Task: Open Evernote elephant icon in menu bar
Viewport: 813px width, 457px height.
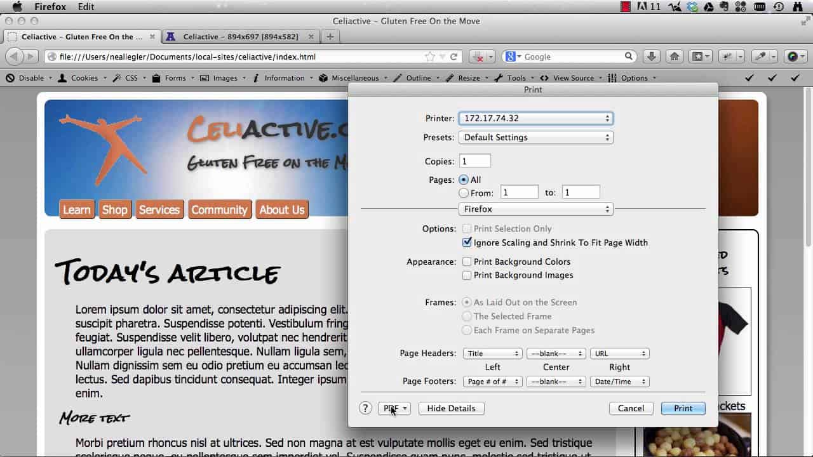Action: click(x=723, y=7)
